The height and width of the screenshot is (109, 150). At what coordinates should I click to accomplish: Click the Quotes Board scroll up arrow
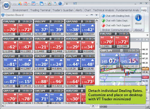97,20
